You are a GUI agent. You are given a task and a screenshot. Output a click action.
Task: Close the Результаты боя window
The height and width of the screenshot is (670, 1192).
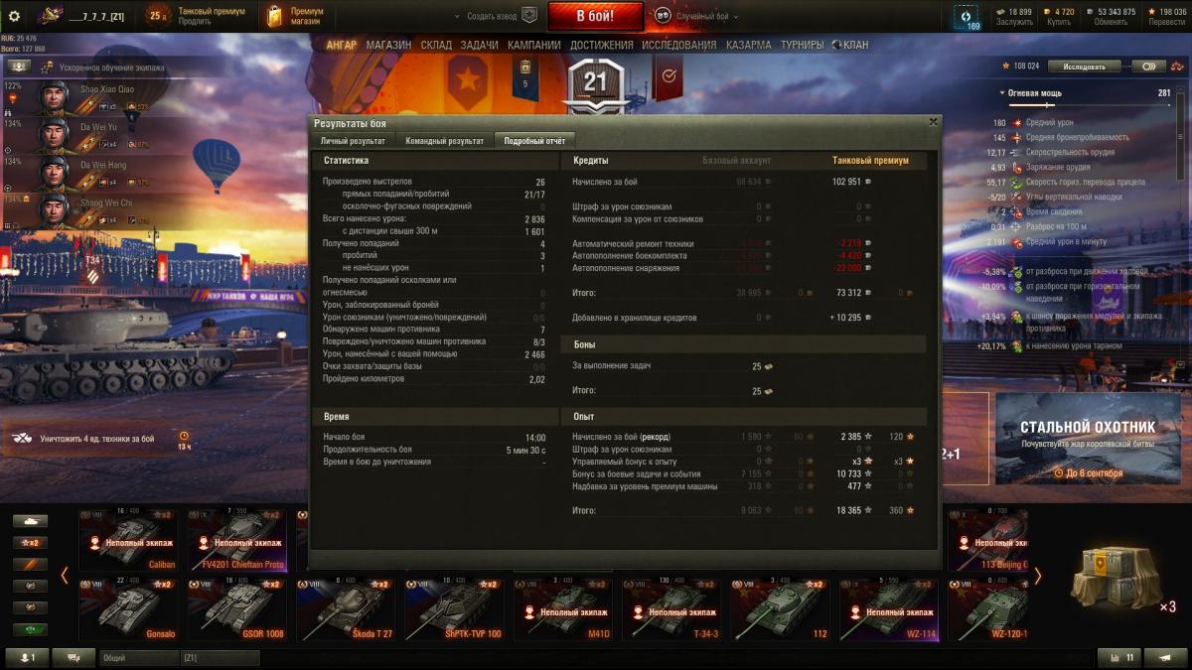[x=933, y=122]
